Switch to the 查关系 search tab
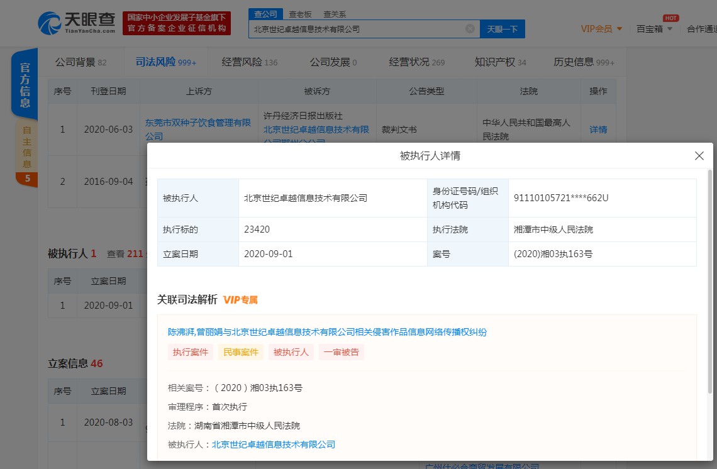 tap(335, 14)
